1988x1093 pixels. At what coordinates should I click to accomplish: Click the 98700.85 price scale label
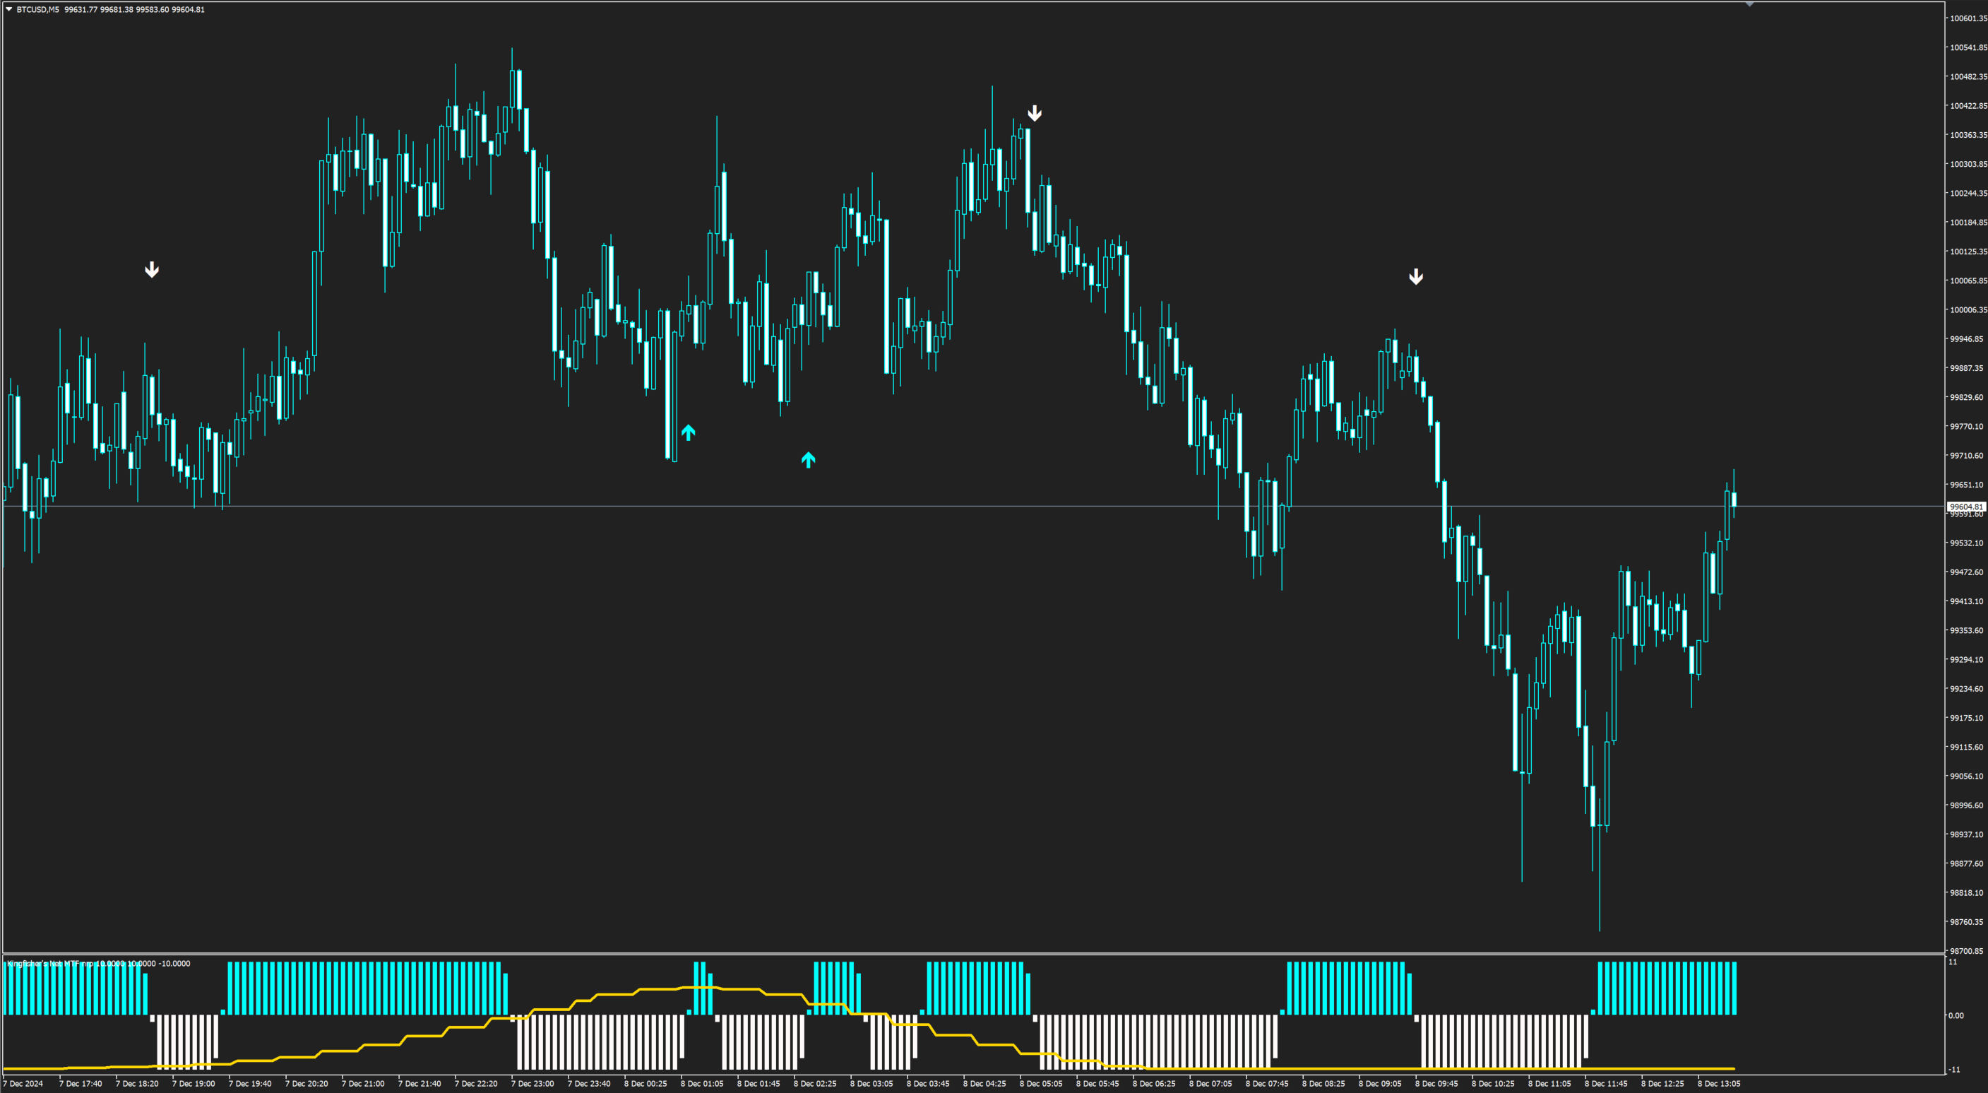click(x=1967, y=951)
